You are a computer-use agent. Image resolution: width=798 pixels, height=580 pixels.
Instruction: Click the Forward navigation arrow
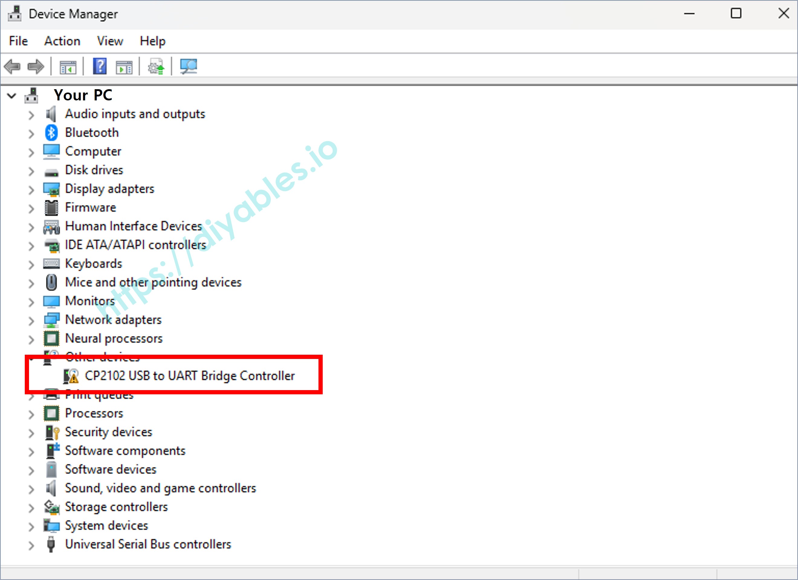coord(35,67)
